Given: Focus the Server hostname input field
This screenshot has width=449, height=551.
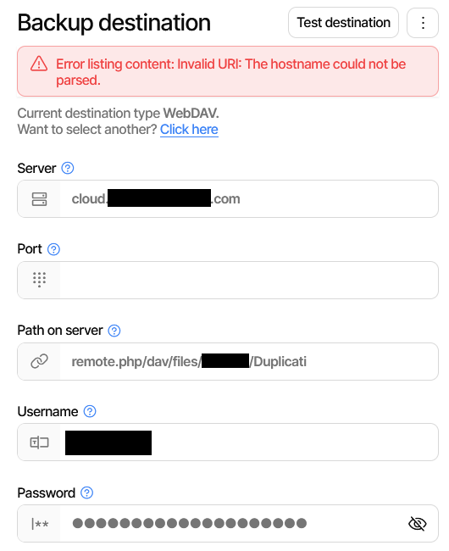Looking at the screenshot, I should (x=249, y=199).
